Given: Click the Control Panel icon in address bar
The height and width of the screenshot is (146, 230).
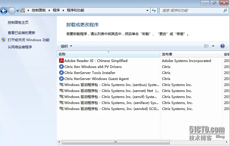Looking at the screenshot, I should pos(23,10).
